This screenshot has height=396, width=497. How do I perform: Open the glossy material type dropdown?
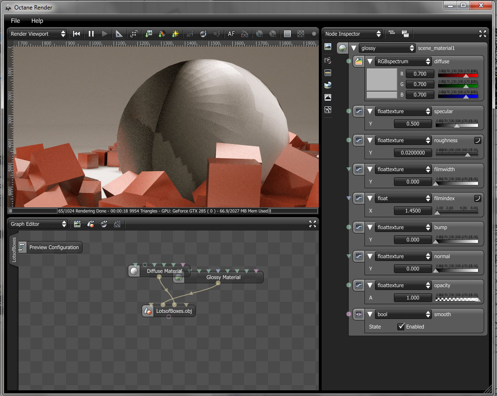(388, 48)
